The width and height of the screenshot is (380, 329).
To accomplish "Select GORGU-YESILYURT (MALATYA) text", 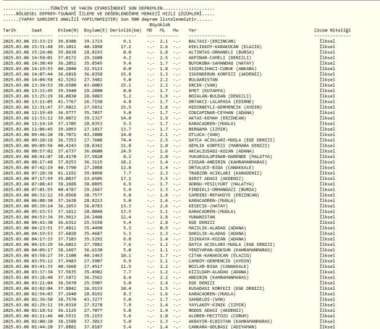I will [x=221, y=184].
